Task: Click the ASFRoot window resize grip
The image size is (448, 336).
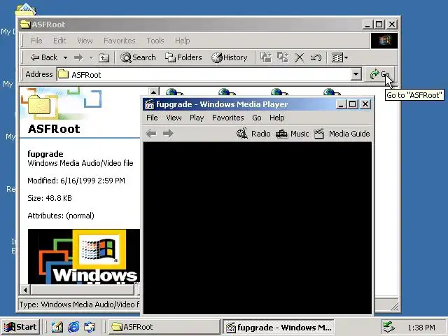Action: (395, 307)
